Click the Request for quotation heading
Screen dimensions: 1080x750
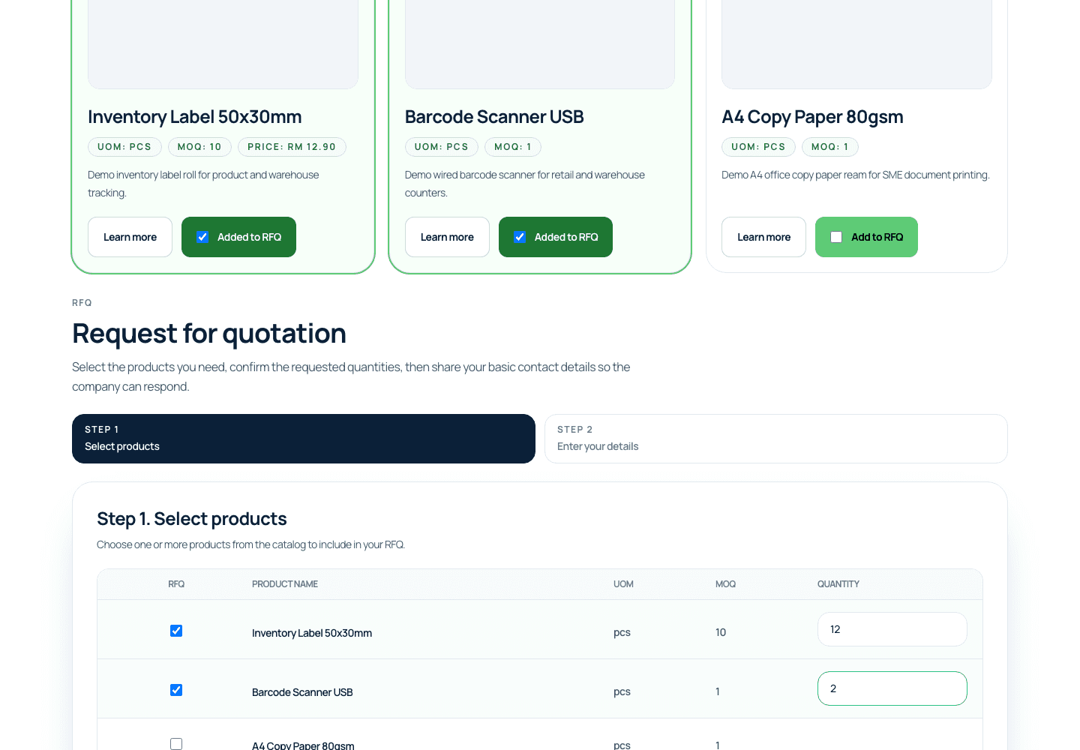pos(209,334)
